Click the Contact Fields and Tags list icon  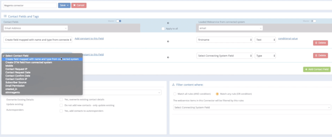tap(5, 16)
